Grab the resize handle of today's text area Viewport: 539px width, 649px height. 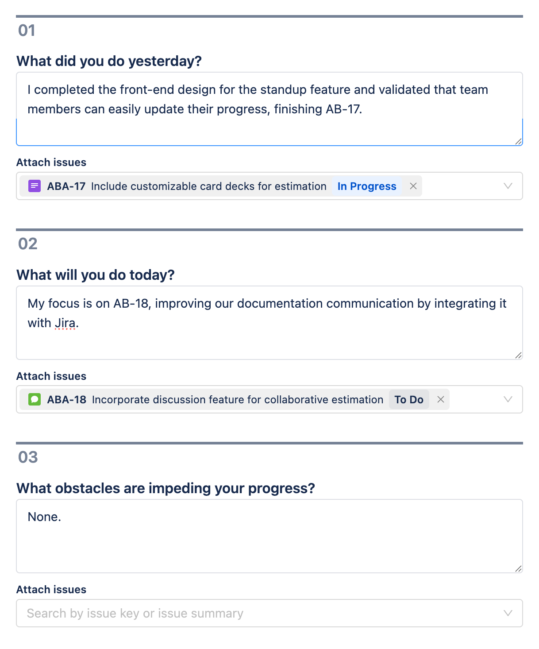pos(518,355)
